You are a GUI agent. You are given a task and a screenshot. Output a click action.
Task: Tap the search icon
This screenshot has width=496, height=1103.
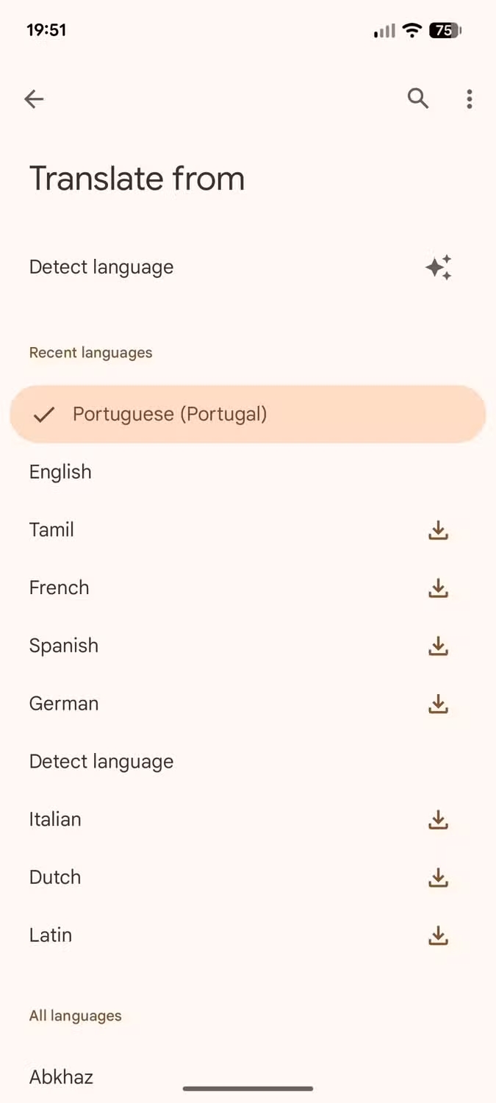[x=417, y=99]
